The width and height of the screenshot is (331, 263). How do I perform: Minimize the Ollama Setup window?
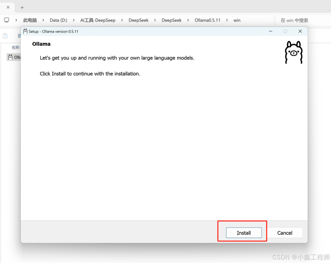tap(271, 31)
